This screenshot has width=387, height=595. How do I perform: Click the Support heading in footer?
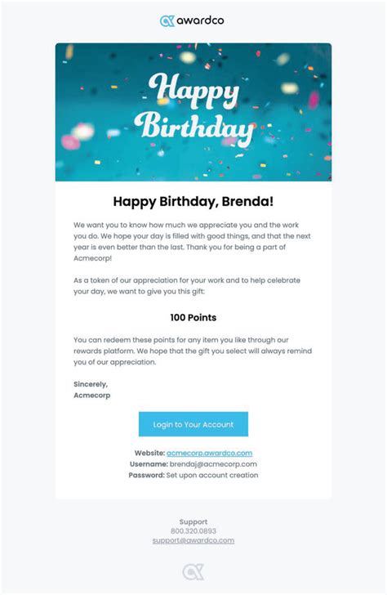coord(193,521)
